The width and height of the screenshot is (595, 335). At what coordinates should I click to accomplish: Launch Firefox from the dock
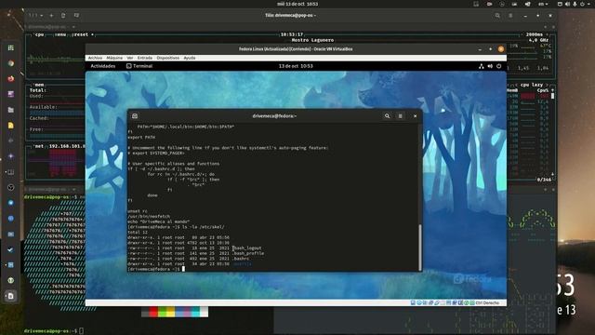11,78
